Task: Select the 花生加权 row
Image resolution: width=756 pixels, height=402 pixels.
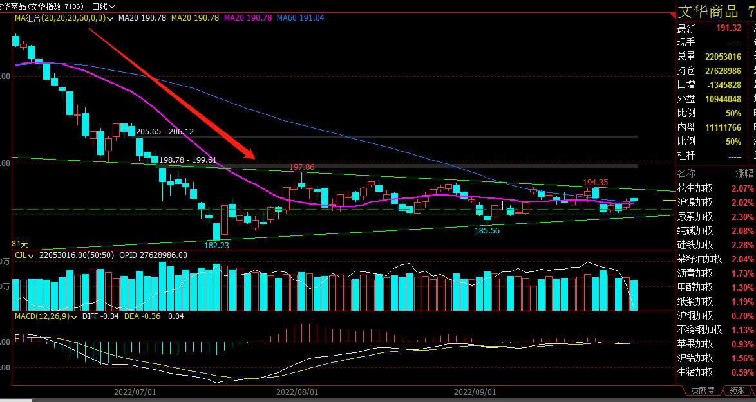Action: pyautogui.click(x=716, y=188)
